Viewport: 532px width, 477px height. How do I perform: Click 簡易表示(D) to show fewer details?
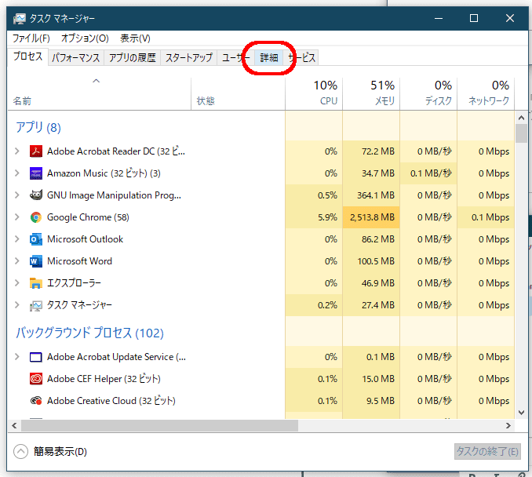pos(60,452)
